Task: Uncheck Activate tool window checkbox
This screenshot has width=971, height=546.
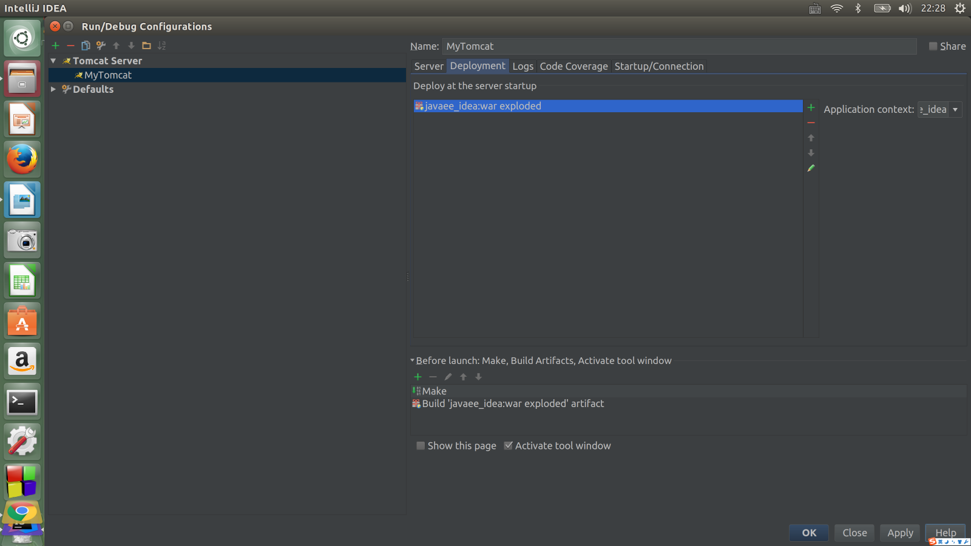Action: click(x=509, y=445)
